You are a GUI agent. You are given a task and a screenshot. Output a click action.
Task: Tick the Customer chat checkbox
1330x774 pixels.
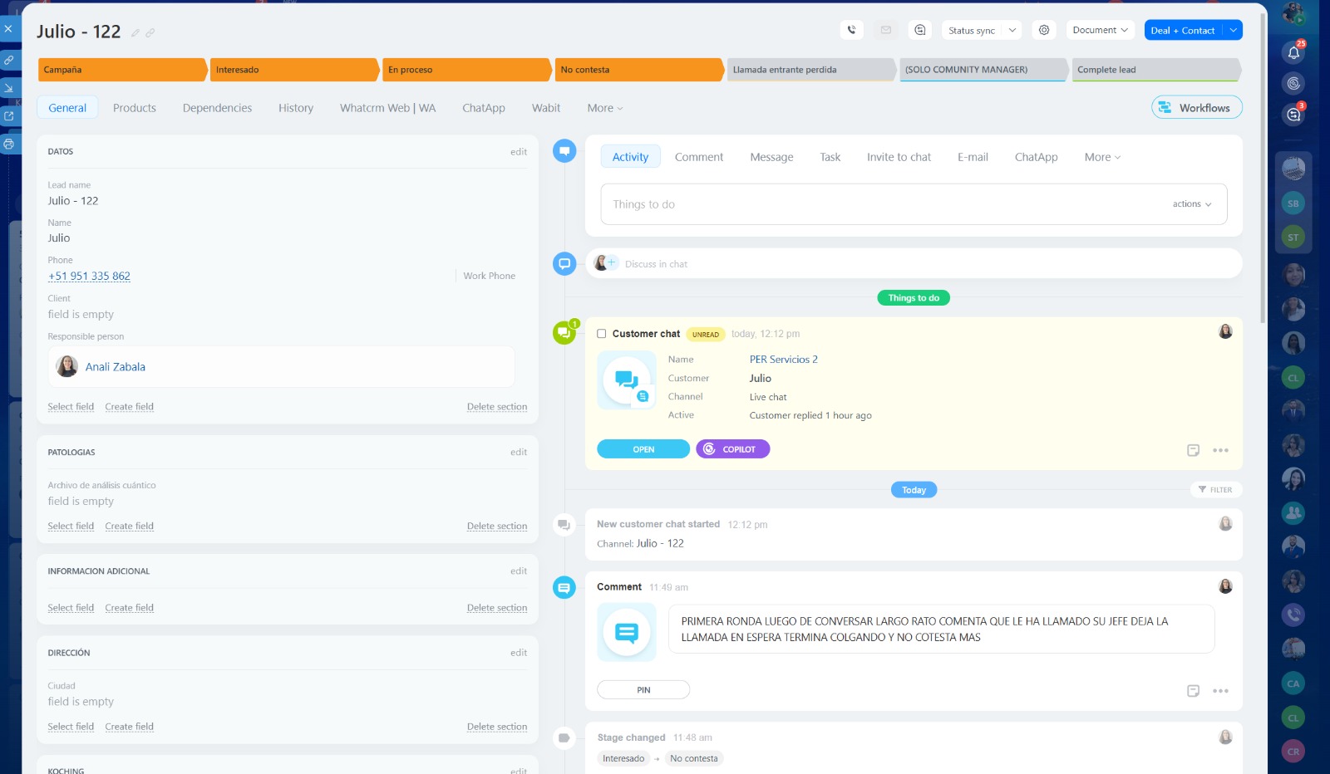(602, 334)
